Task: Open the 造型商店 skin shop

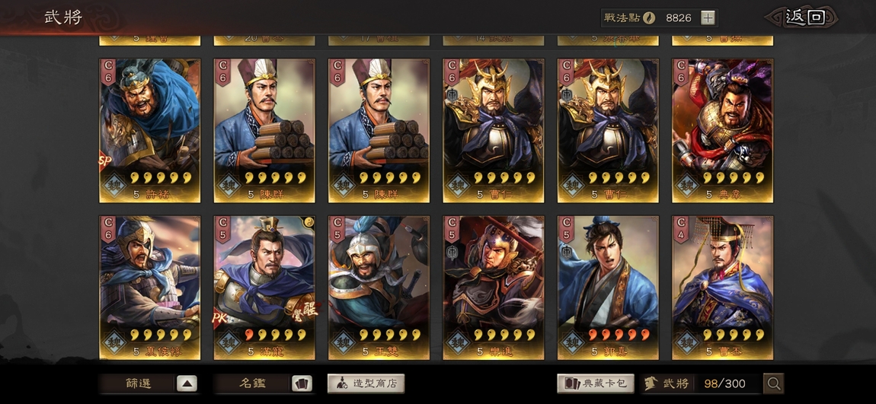Action: [366, 383]
